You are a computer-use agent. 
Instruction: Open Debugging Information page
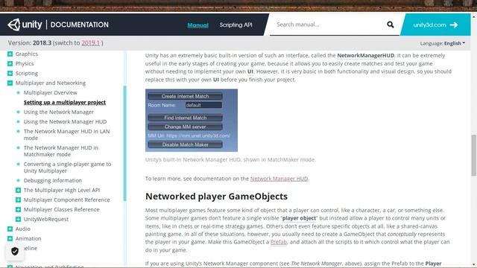click(53, 180)
